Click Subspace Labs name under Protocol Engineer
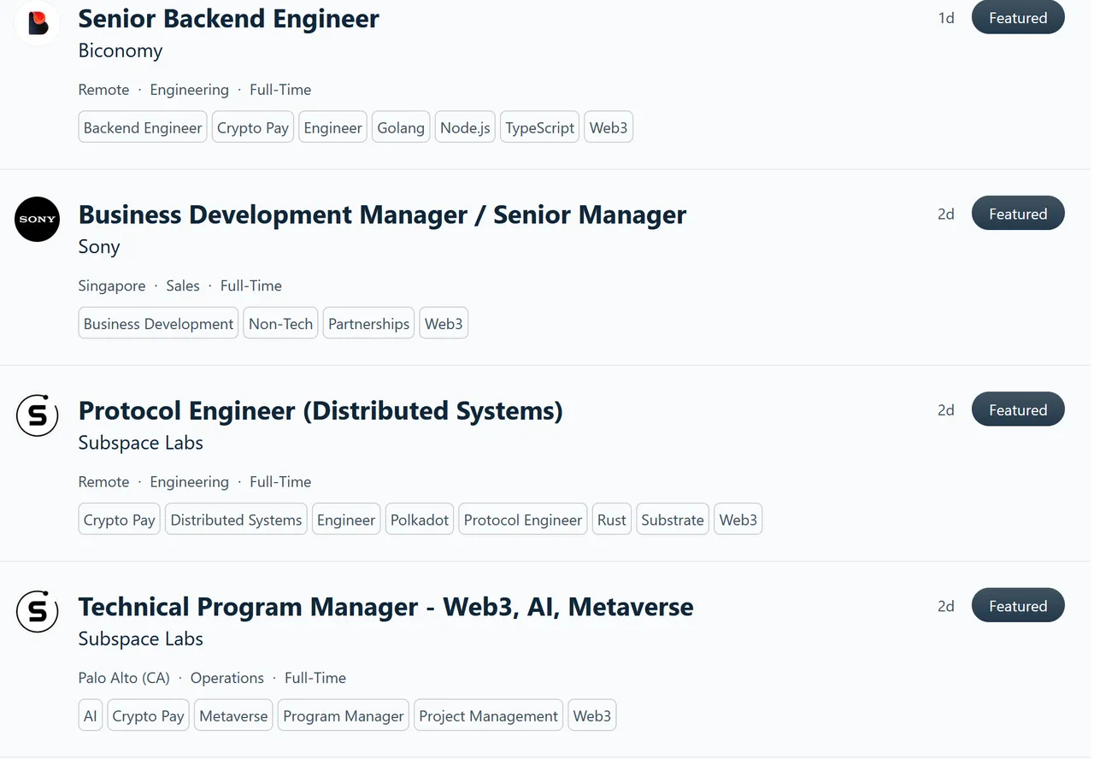 point(141,443)
